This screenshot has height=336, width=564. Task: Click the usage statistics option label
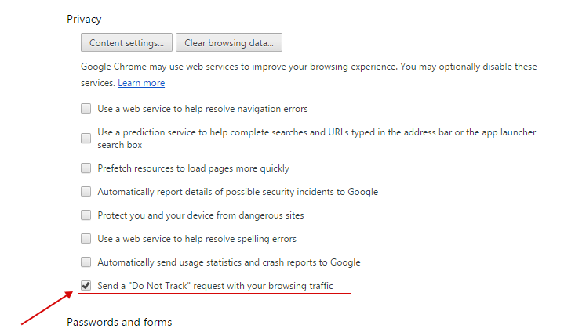(228, 262)
